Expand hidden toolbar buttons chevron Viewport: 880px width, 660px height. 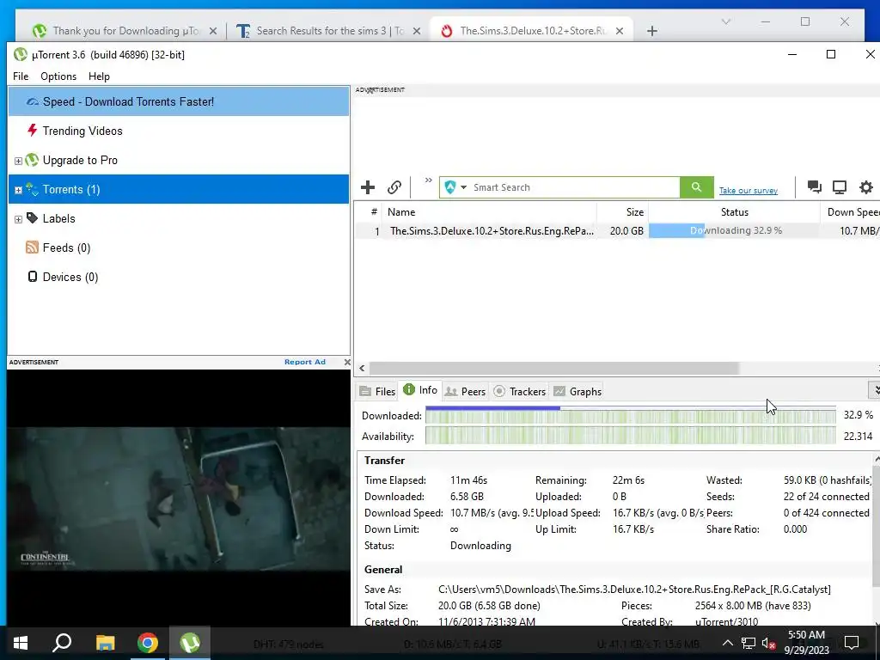[x=428, y=180]
